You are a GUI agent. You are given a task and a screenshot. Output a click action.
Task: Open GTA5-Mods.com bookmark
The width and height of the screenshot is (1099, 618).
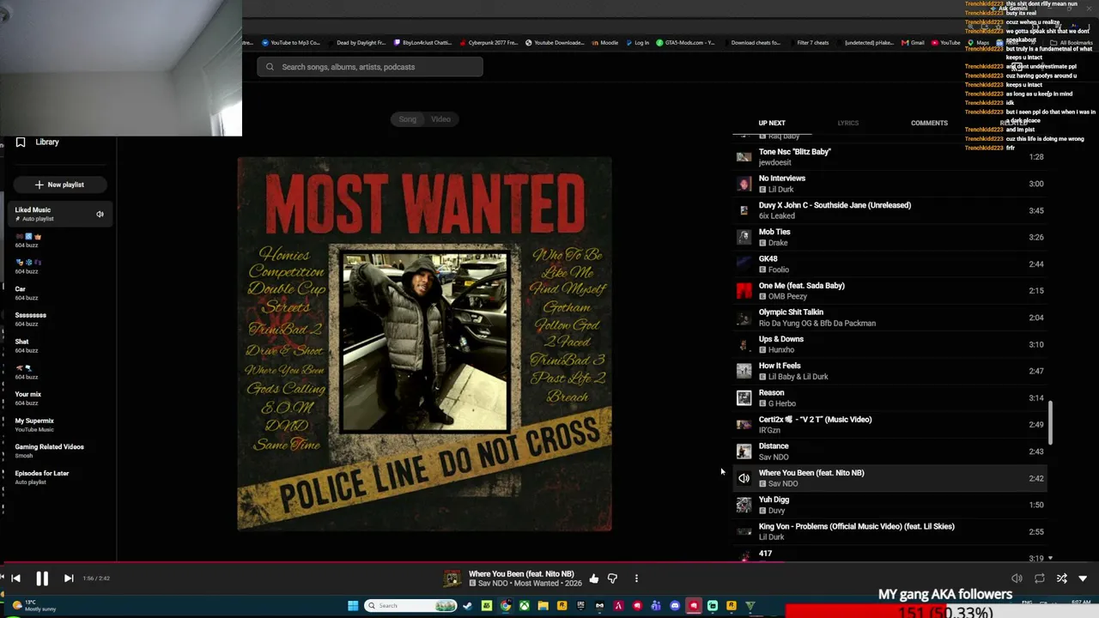(685, 43)
